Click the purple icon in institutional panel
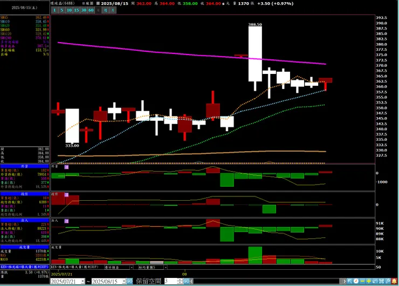The height and width of the screenshot is (286, 399). [x=66, y=221]
